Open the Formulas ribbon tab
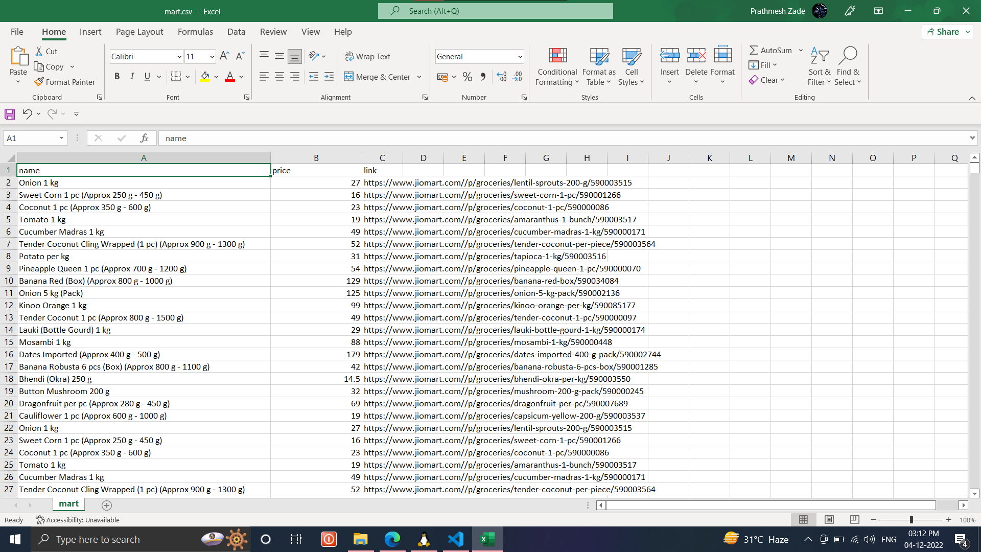This screenshot has width=981, height=552. pos(195,32)
